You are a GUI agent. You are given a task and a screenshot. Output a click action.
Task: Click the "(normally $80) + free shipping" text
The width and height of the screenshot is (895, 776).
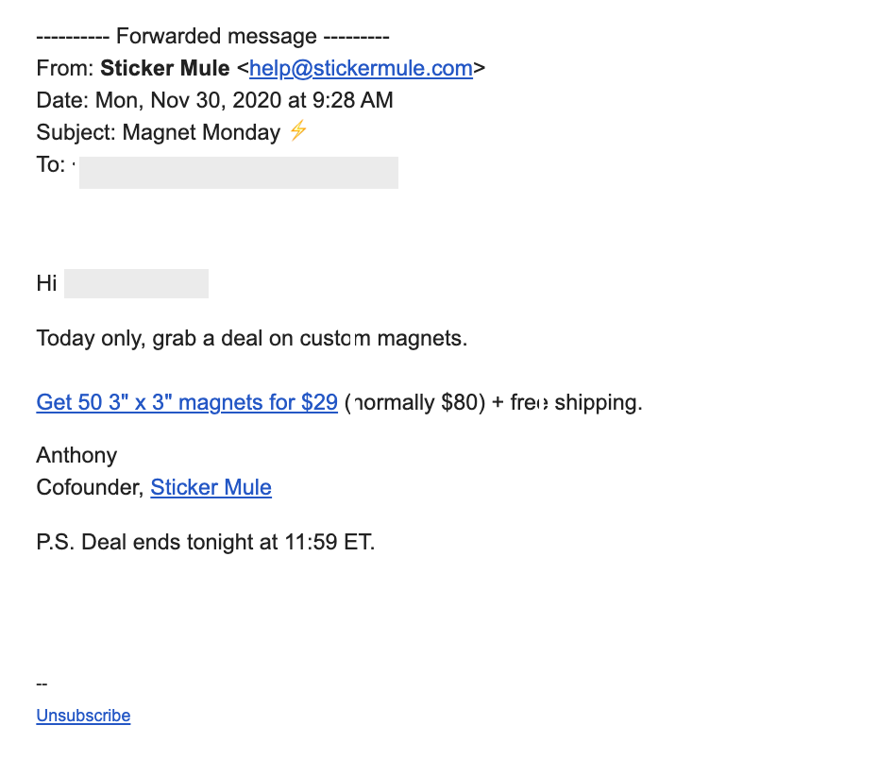coord(494,402)
